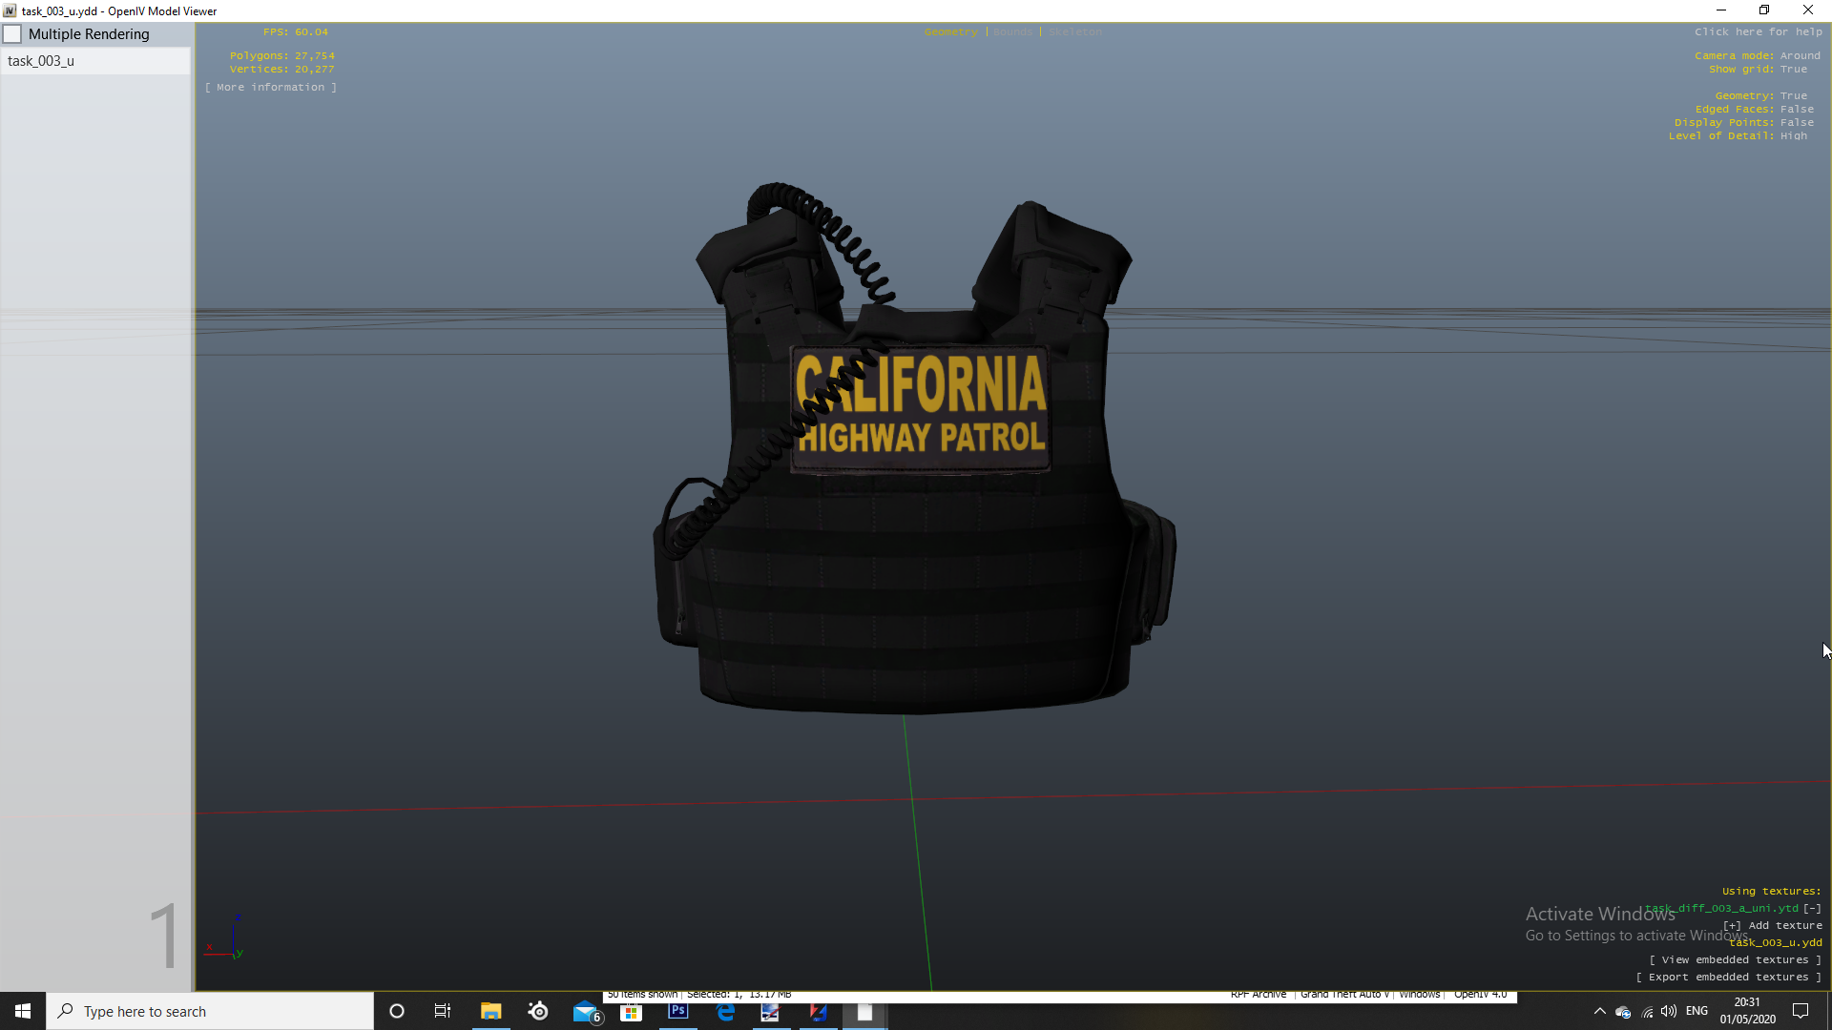1832x1030 pixels.
Task: Open File Explorer from the taskbar
Action: (x=490, y=1012)
